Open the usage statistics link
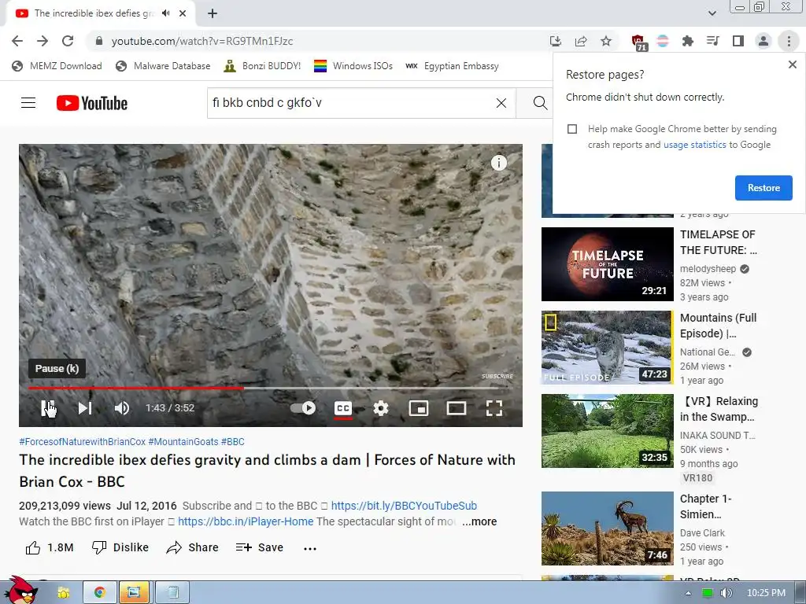The width and height of the screenshot is (806, 604). point(694,145)
